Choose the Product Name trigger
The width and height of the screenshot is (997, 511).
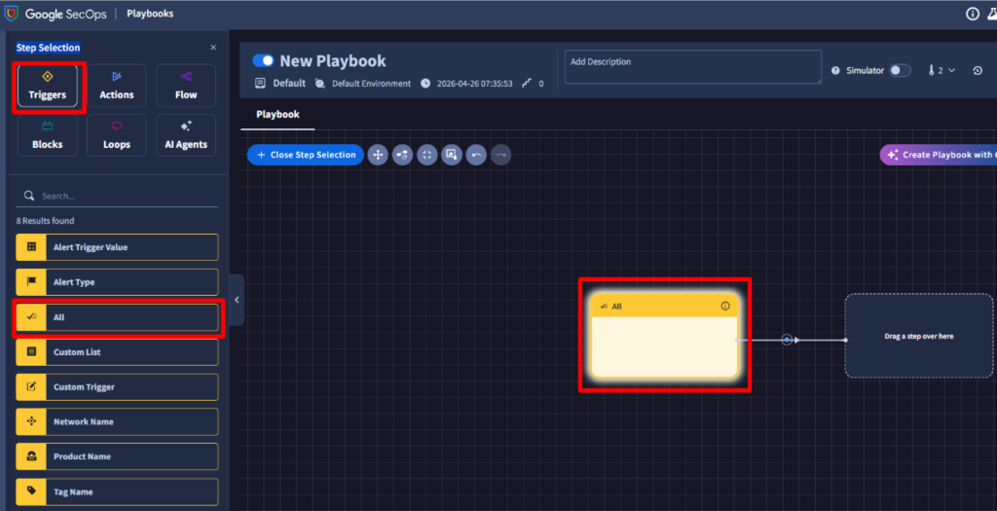point(117,456)
